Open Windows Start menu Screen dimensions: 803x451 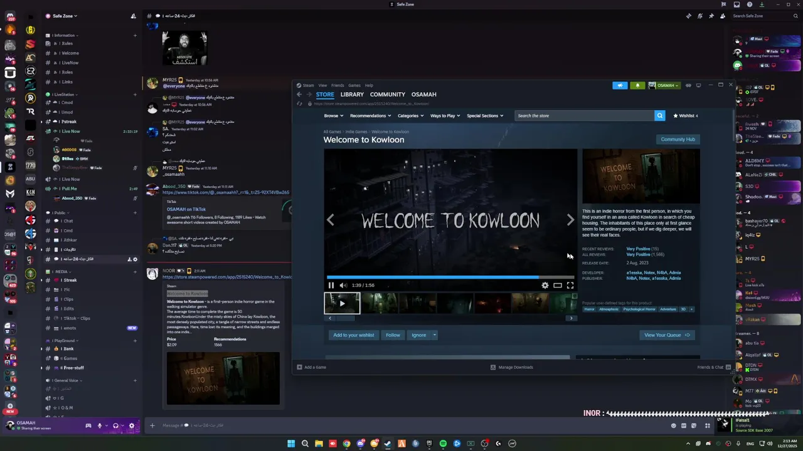pyautogui.click(x=291, y=443)
